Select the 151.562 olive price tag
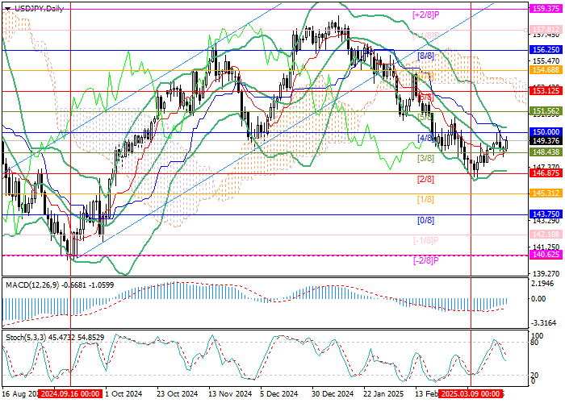The width and height of the screenshot is (565, 403). (545, 111)
